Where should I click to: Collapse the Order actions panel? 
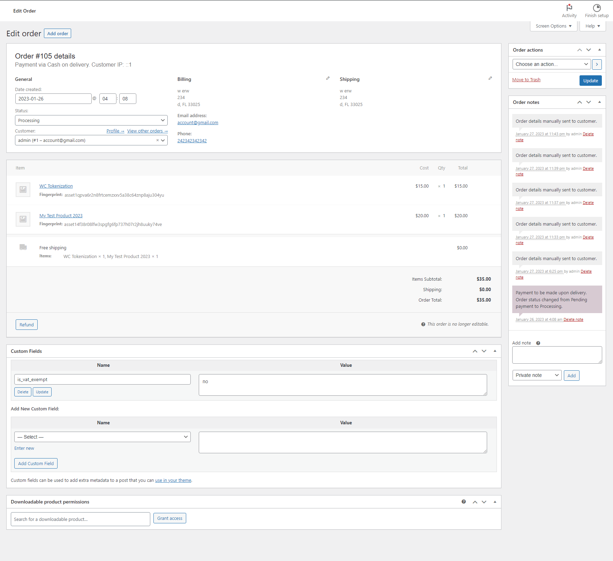pos(599,50)
